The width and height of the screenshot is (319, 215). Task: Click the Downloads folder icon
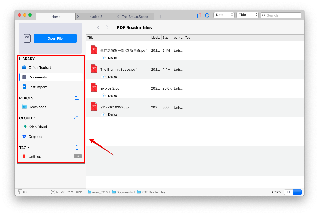24,107
